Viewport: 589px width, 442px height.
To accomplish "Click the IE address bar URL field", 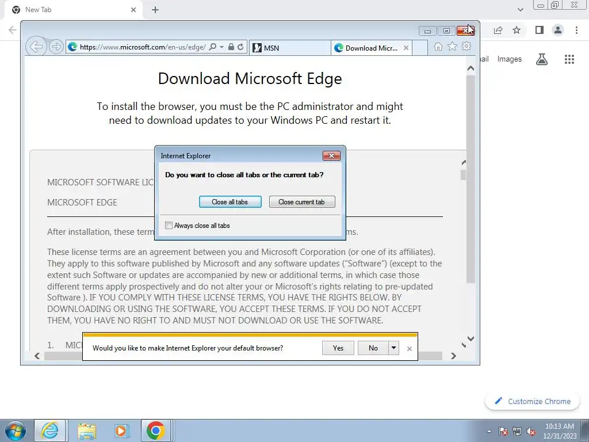I will pos(142,47).
